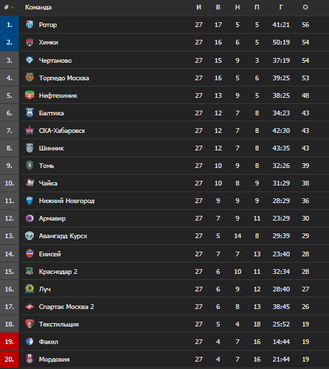329x369 pixels.
Task: Open the Нижний Новгород team link
Action: coord(67,201)
